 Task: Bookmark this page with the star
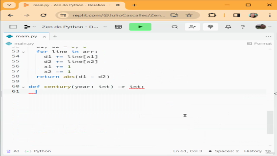(189, 15)
